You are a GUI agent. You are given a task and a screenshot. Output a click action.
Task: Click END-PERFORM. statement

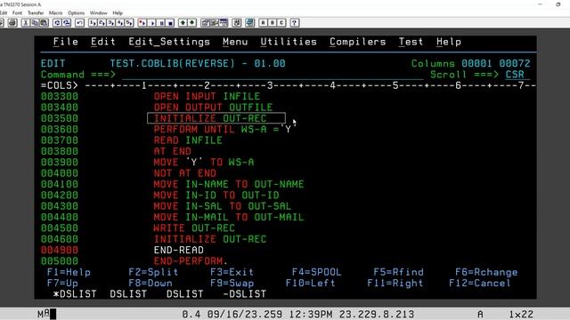pyautogui.click(x=191, y=260)
